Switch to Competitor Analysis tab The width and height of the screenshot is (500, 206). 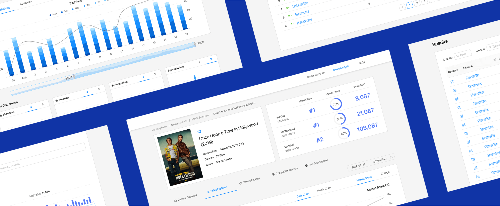pos(285,171)
